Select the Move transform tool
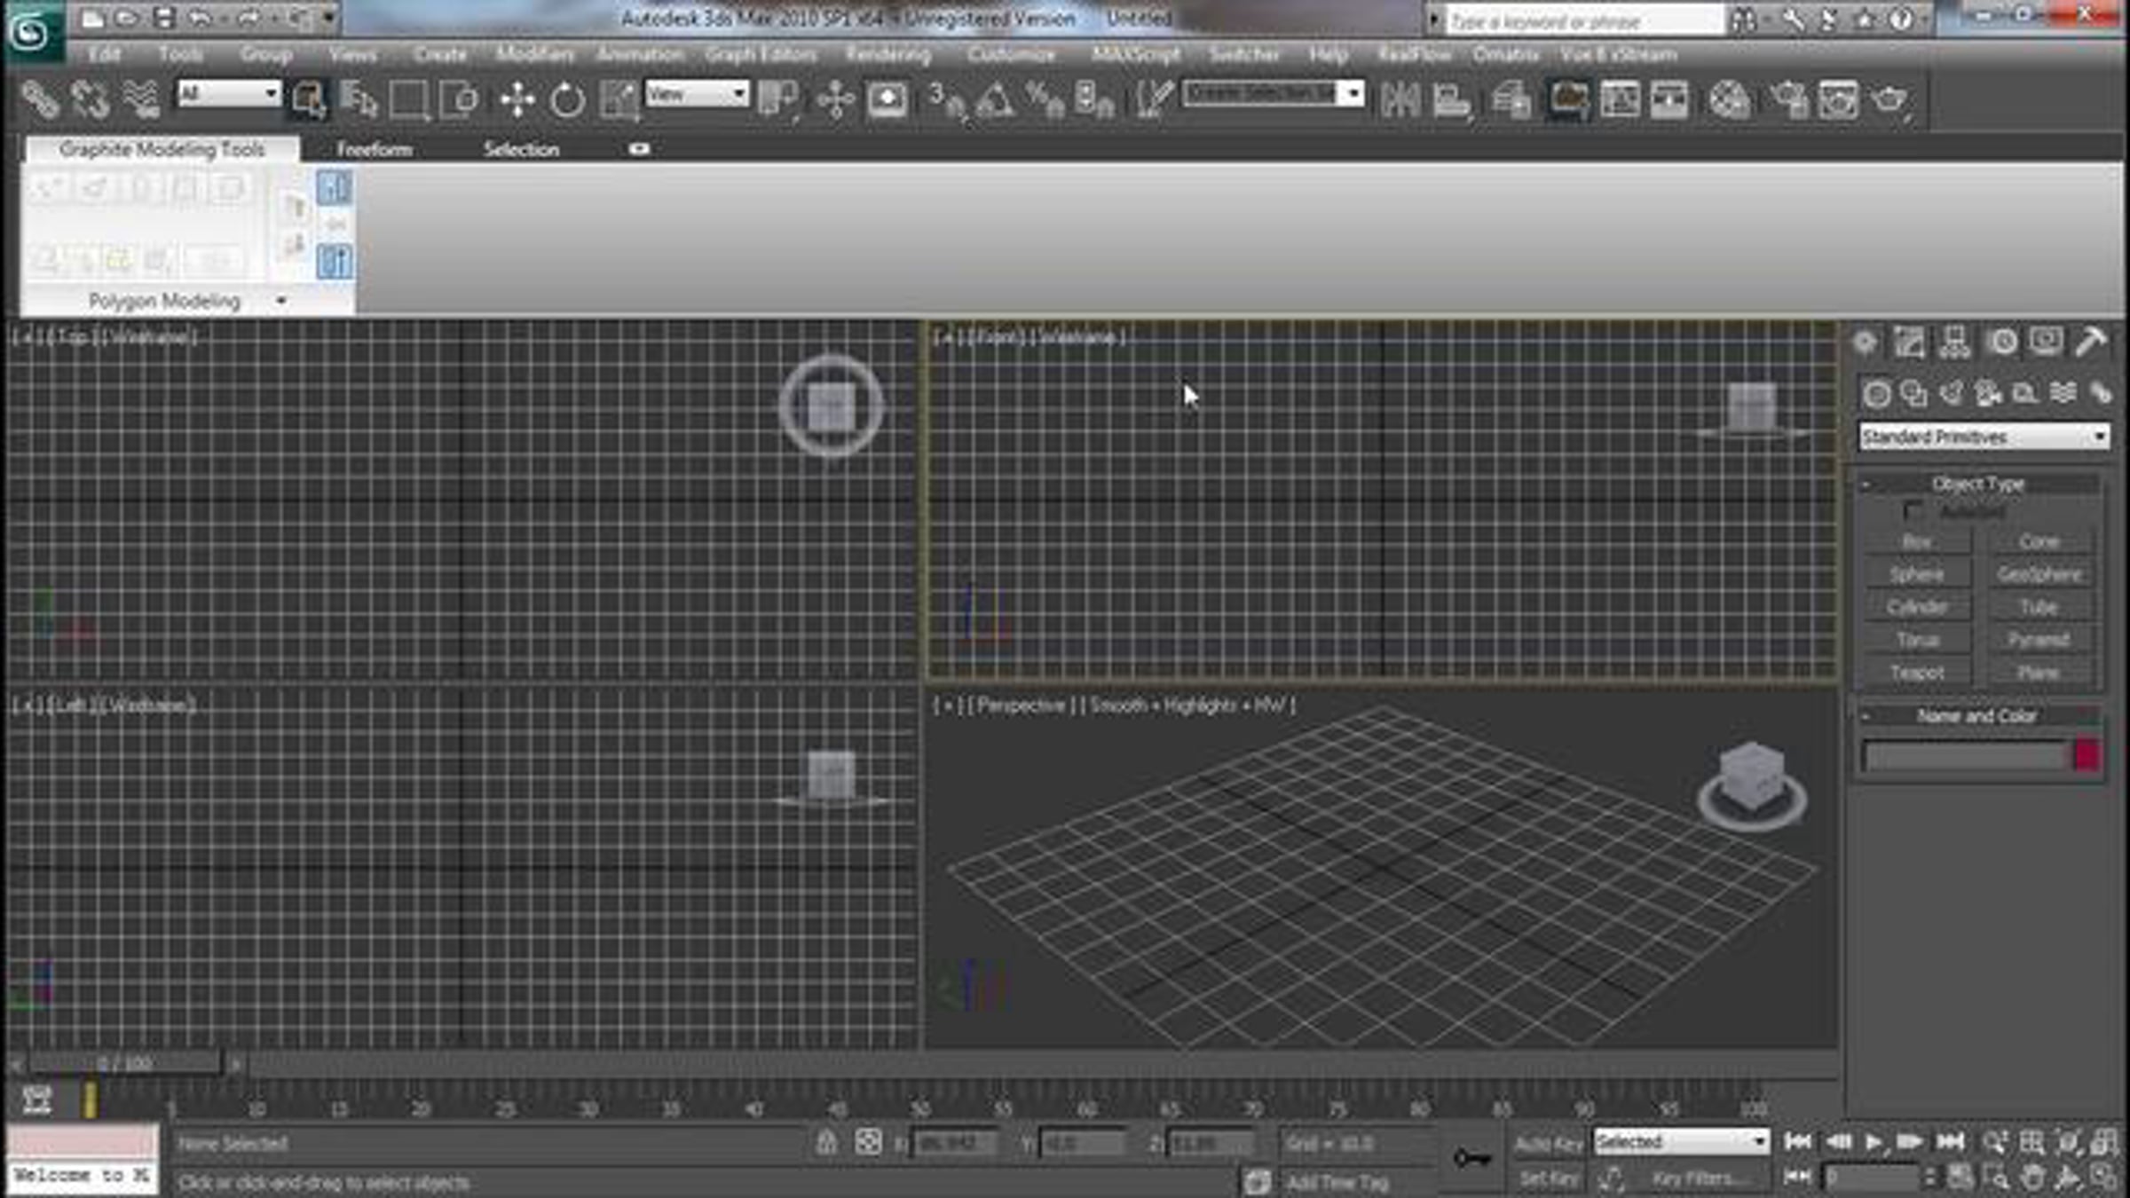2130x1198 pixels. pos(517,99)
